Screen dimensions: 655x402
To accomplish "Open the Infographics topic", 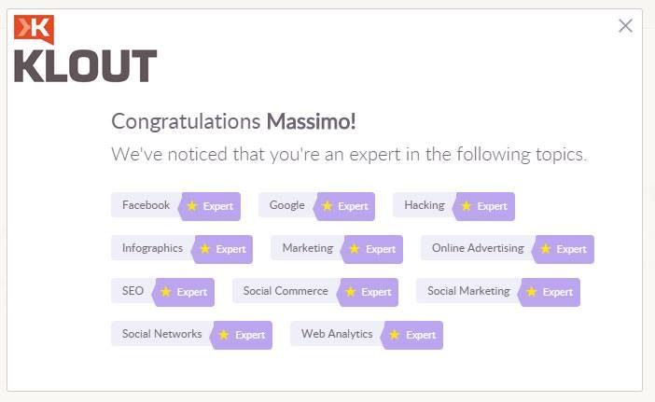I will coord(152,248).
